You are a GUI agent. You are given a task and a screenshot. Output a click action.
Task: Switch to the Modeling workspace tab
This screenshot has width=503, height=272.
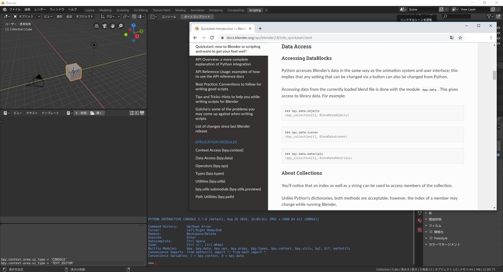[x=106, y=10]
